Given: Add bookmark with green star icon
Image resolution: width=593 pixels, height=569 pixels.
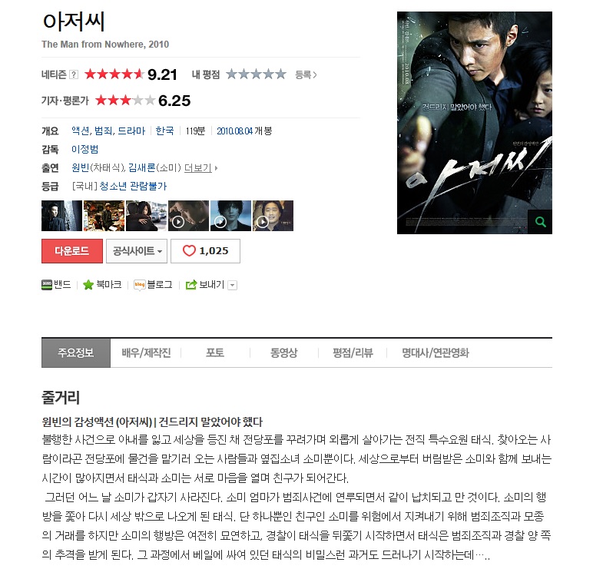Looking at the screenshot, I should [x=88, y=285].
